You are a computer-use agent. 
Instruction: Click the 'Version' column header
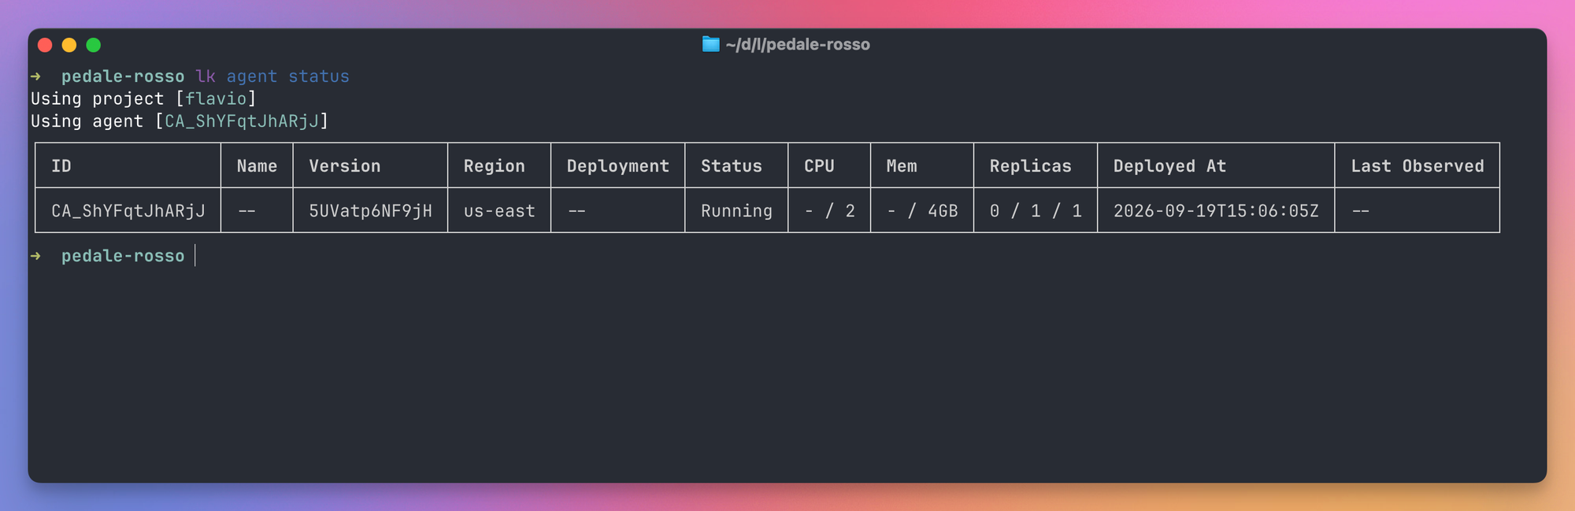[x=344, y=166]
